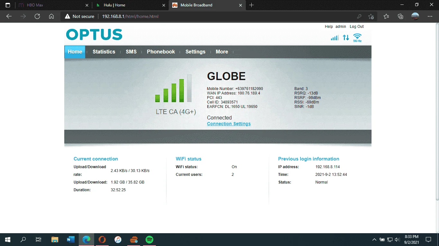Viewport: 439px width, 246px height.
Task: Close the Hulu | Home tab
Action: click(x=164, y=5)
